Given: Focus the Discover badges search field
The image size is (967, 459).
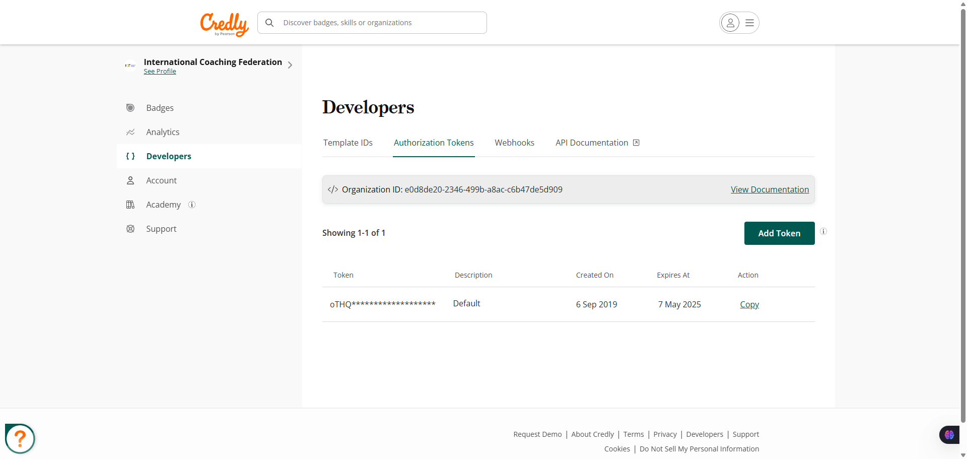Looking at the screenshot, I should 372,23.
